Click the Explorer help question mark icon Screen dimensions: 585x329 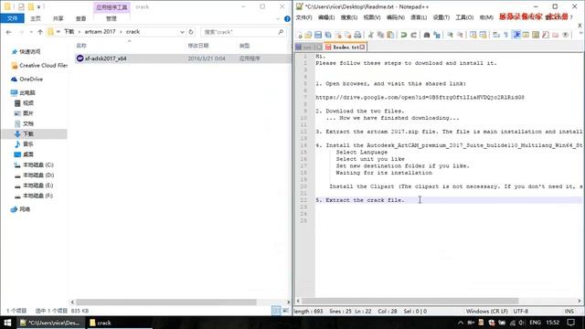tap(287, 18)
